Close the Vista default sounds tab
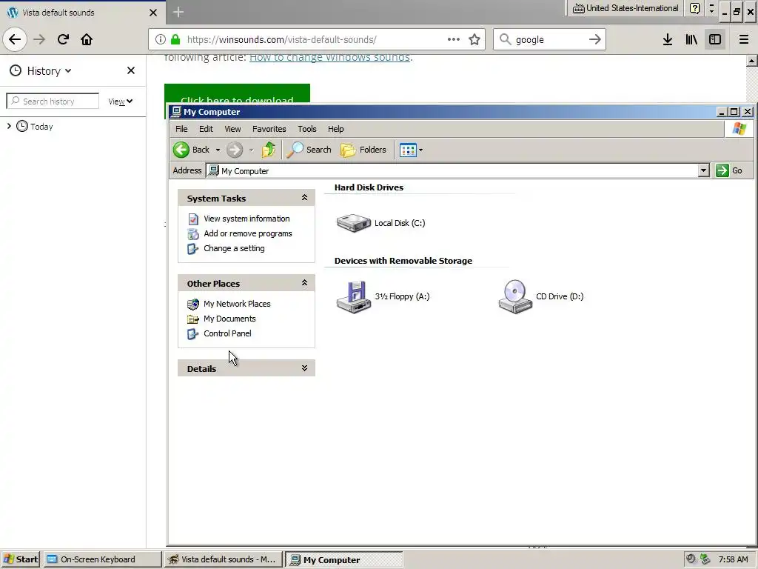 coord(153,13)
